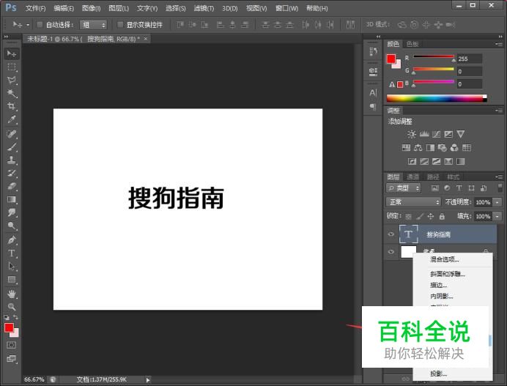Add Vibrance adjustment triangle icon

(x=461, y=134)
